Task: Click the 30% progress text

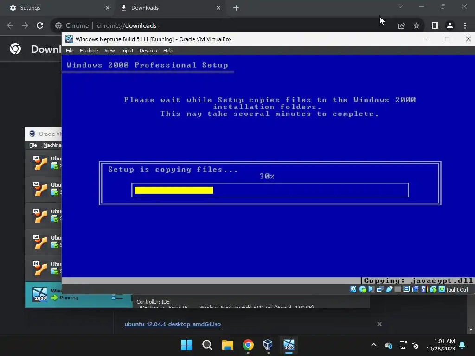Action: point(267,176)
